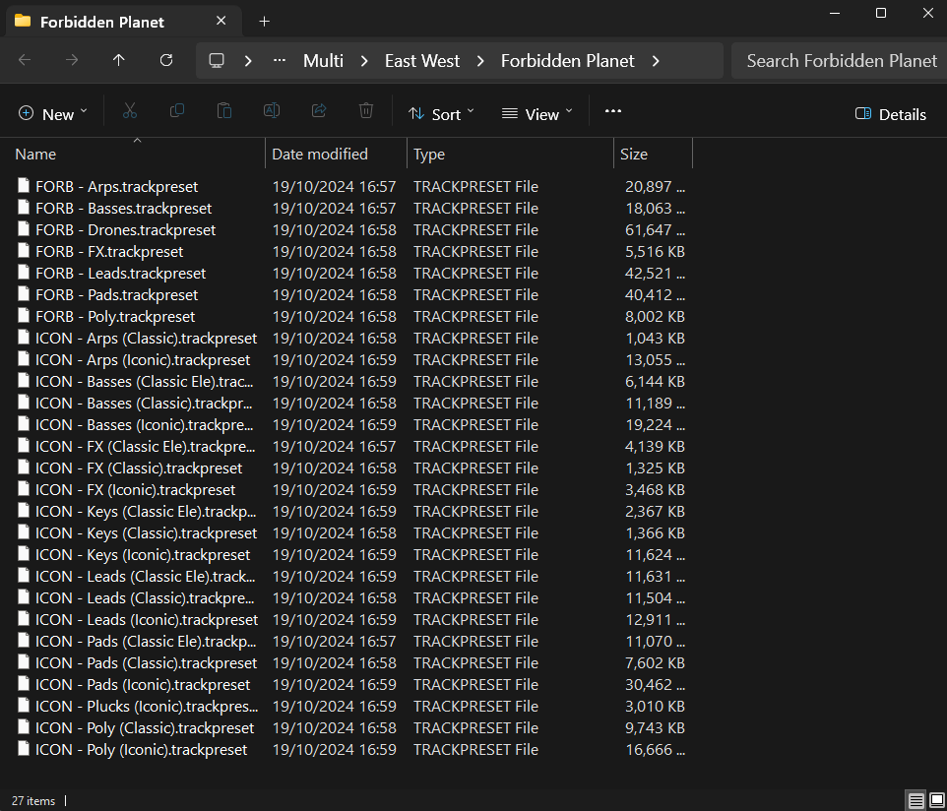Viewport: 947px width, 811px height.
Task: Switch to details list view layout
Action: point(915,801)
